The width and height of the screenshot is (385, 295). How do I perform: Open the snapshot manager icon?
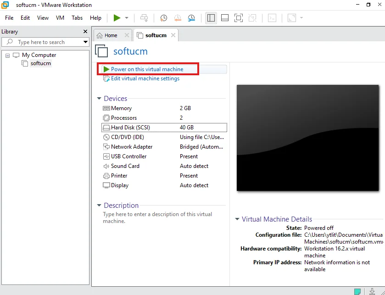[x=191, y=18]
